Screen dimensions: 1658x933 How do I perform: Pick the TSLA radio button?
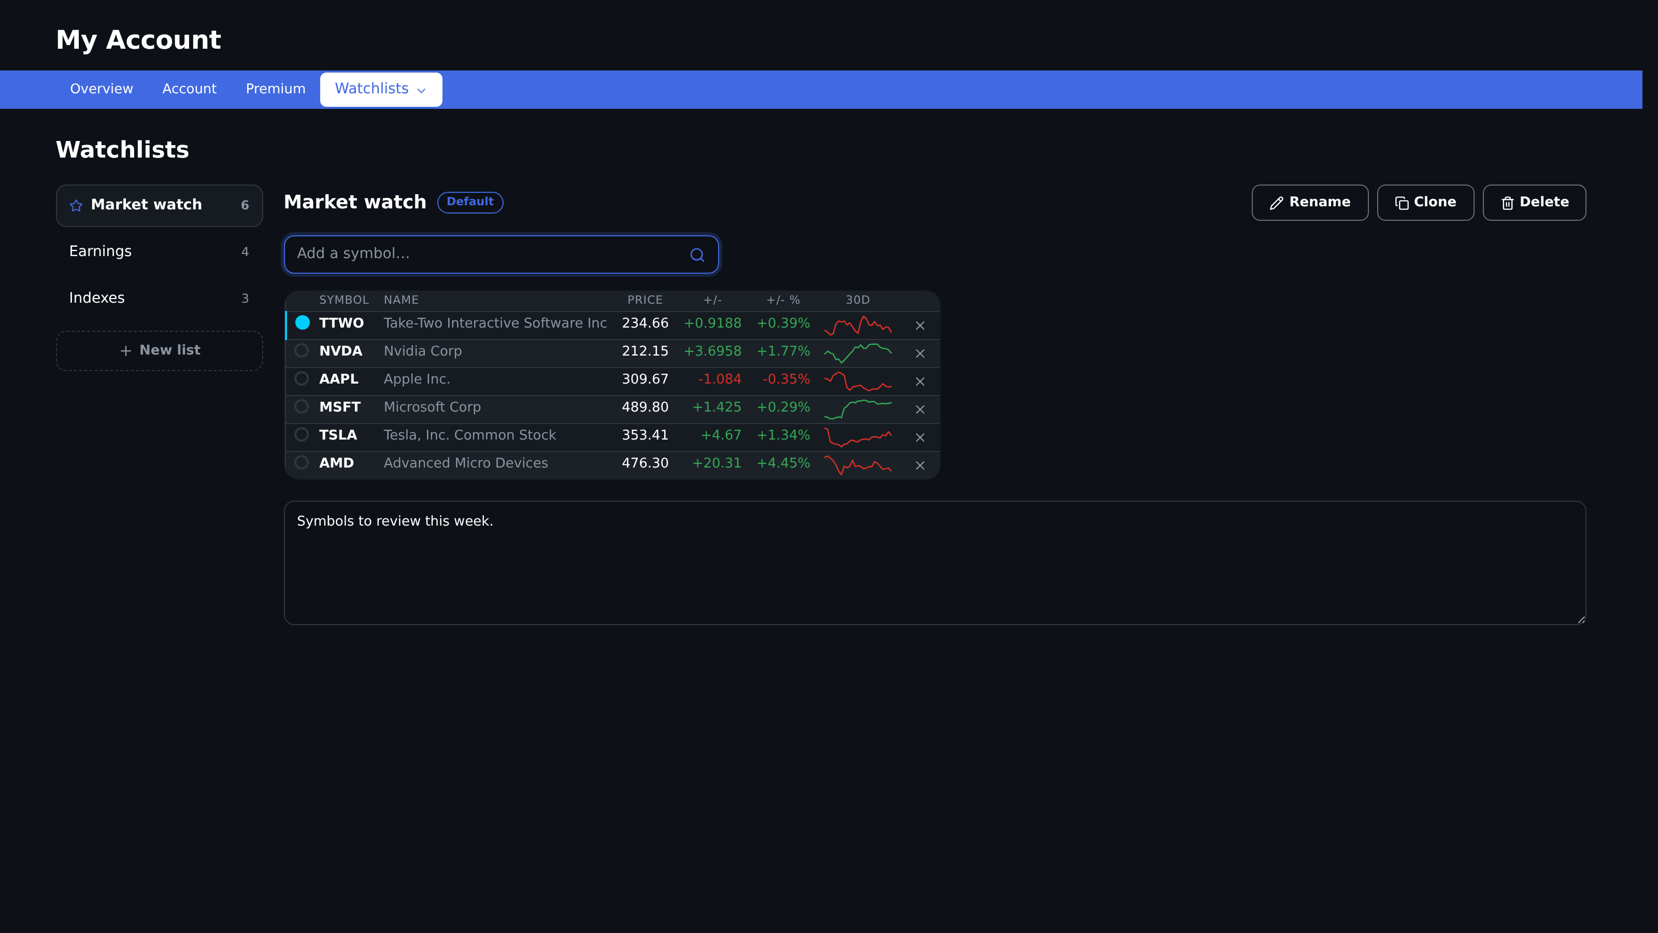coord(301,435)
